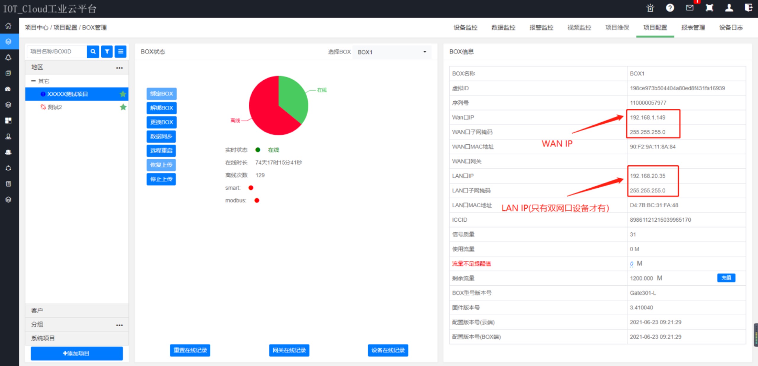Toggle fullscreen icon in top bar
This screenshot has height=366, width=758.
709,8
